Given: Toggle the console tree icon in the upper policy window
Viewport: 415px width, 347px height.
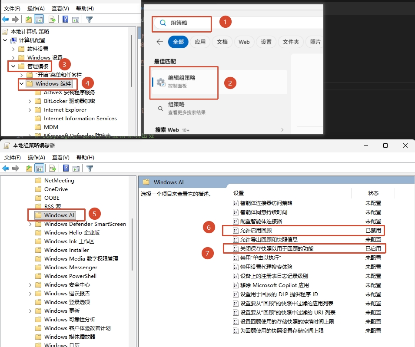Looking at the screenshot, I should [x=39, y=19].
